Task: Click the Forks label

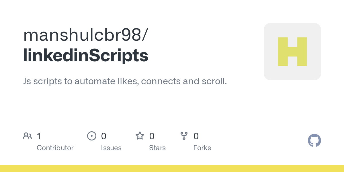Action: pos(202,148)
